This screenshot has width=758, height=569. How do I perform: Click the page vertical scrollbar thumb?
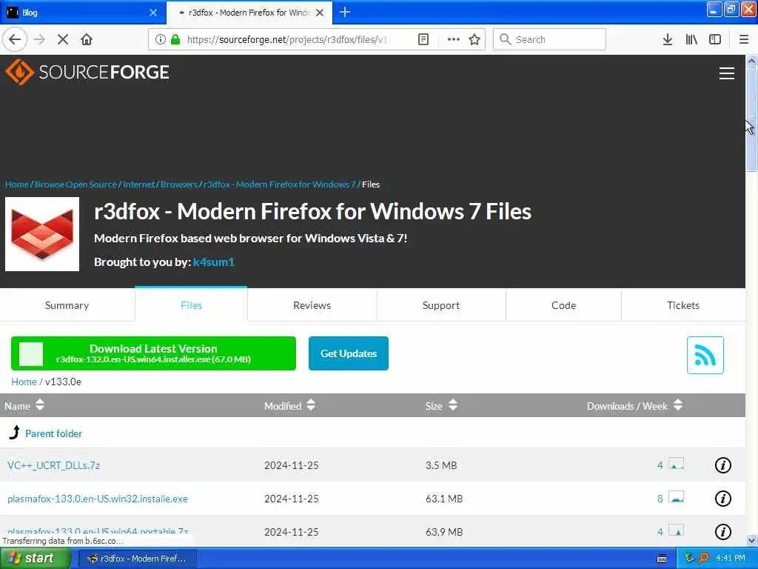coord(751,119)
